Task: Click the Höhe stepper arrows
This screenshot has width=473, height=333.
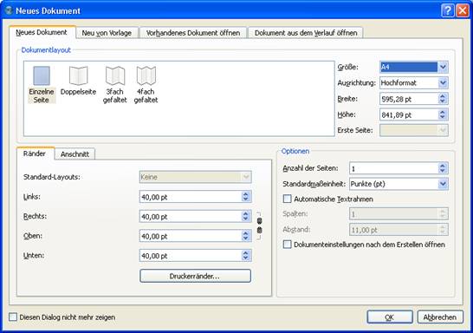Action: (x=442, y=114)
